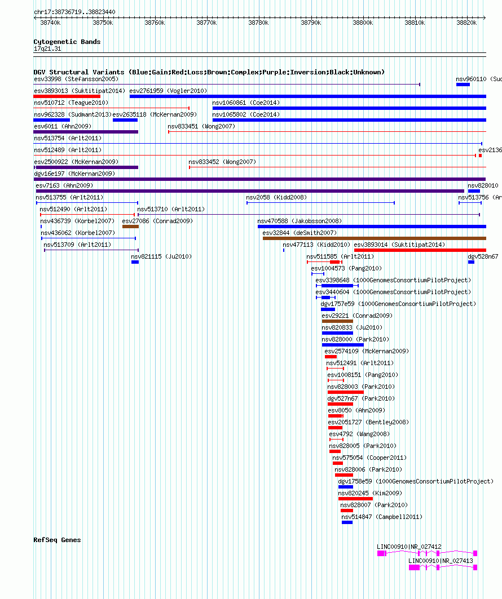
Task: Select esv2635118 (McKernan2009) label
Action: (155, 114)
